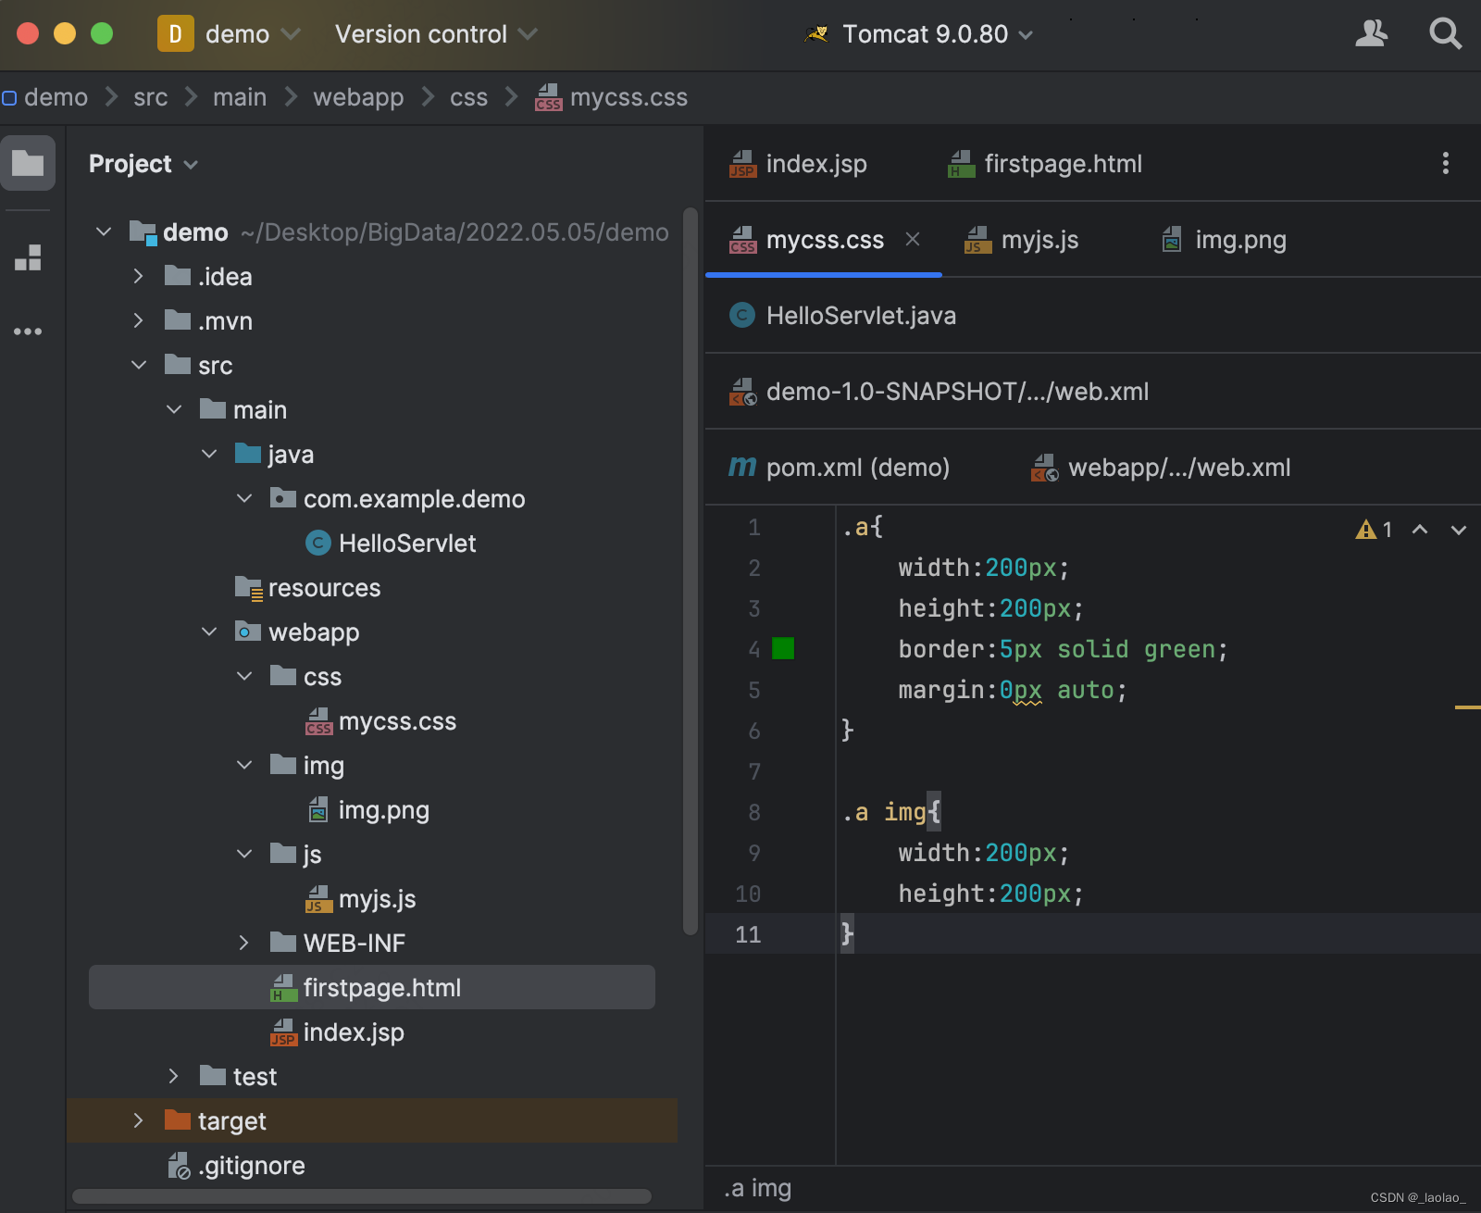Select .gitignore file in project tree
1481x1213 pixels.
236,1166
